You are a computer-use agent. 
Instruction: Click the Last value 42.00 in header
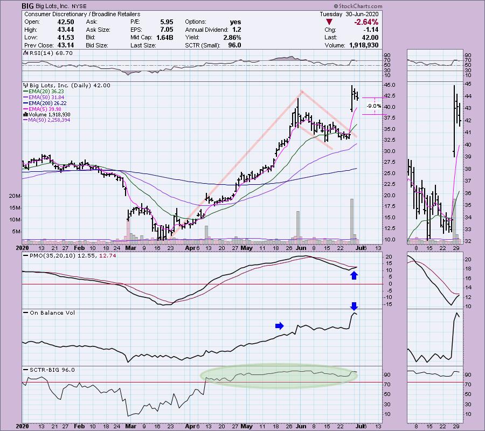[x=370, y=37]
